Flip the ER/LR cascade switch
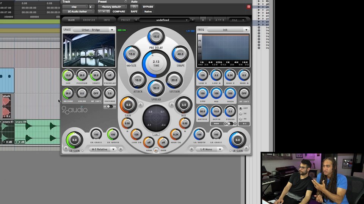The image size is (364, 204). [110, 107]
